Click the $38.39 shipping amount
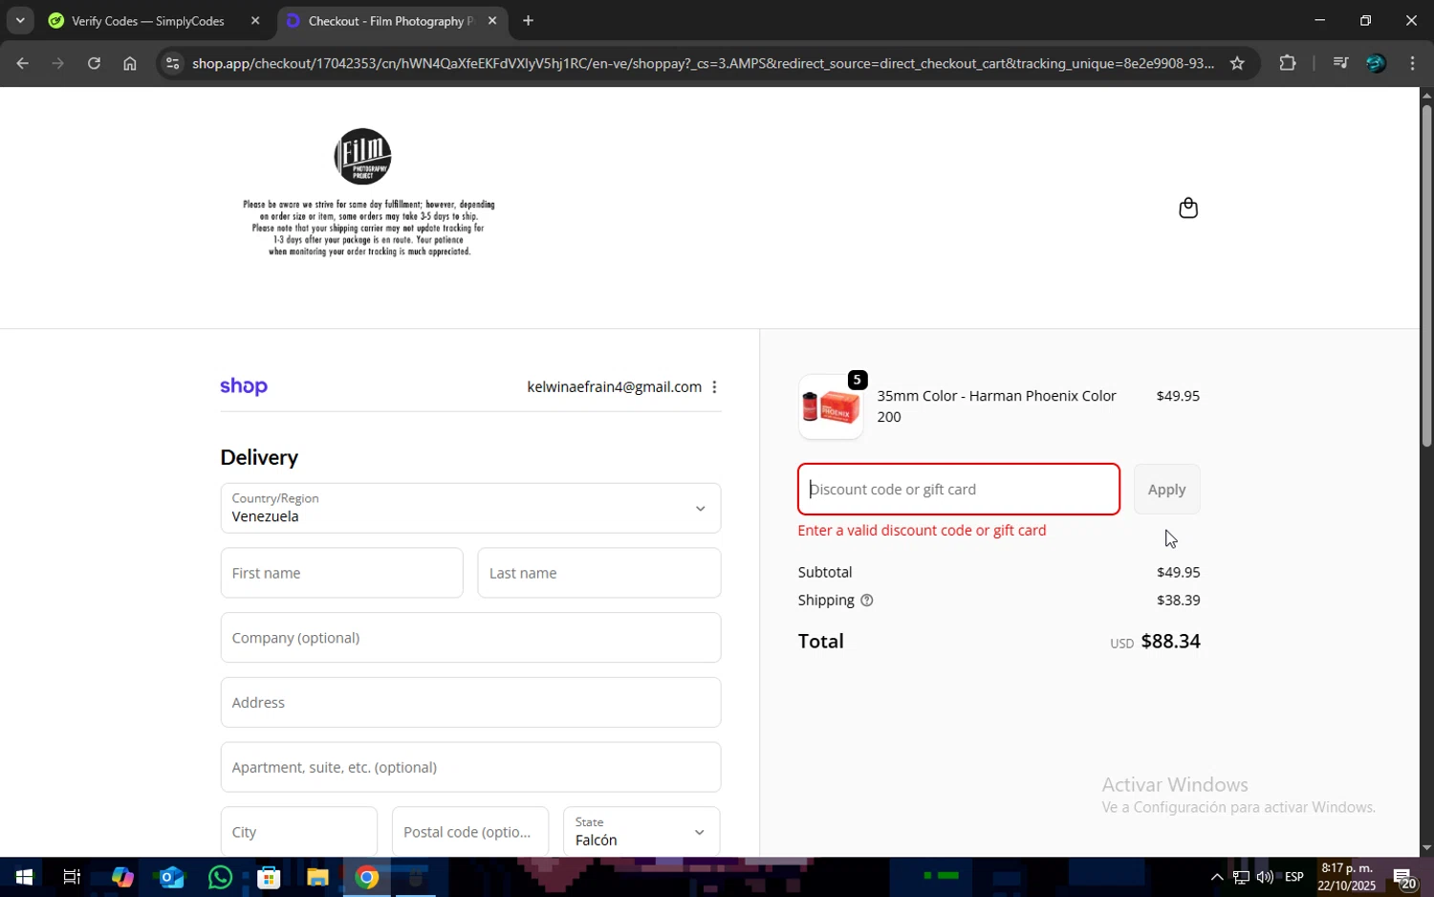The width and height of the screenshot is (1434, 897). tap(1178, 601)
